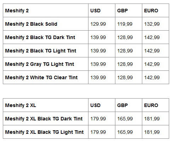The width and height of the screenshot is (172, 144).
Task: Click the USD header in the XL table
Action: (x=102, y=105)
